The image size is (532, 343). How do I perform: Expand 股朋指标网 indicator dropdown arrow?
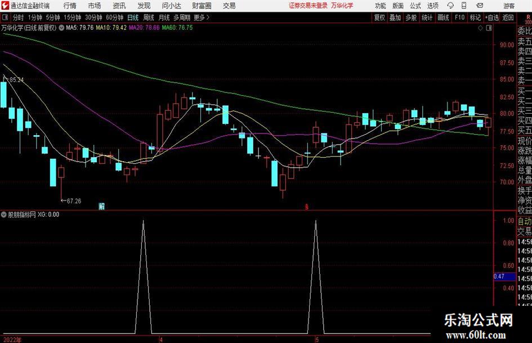coord(4,215)
